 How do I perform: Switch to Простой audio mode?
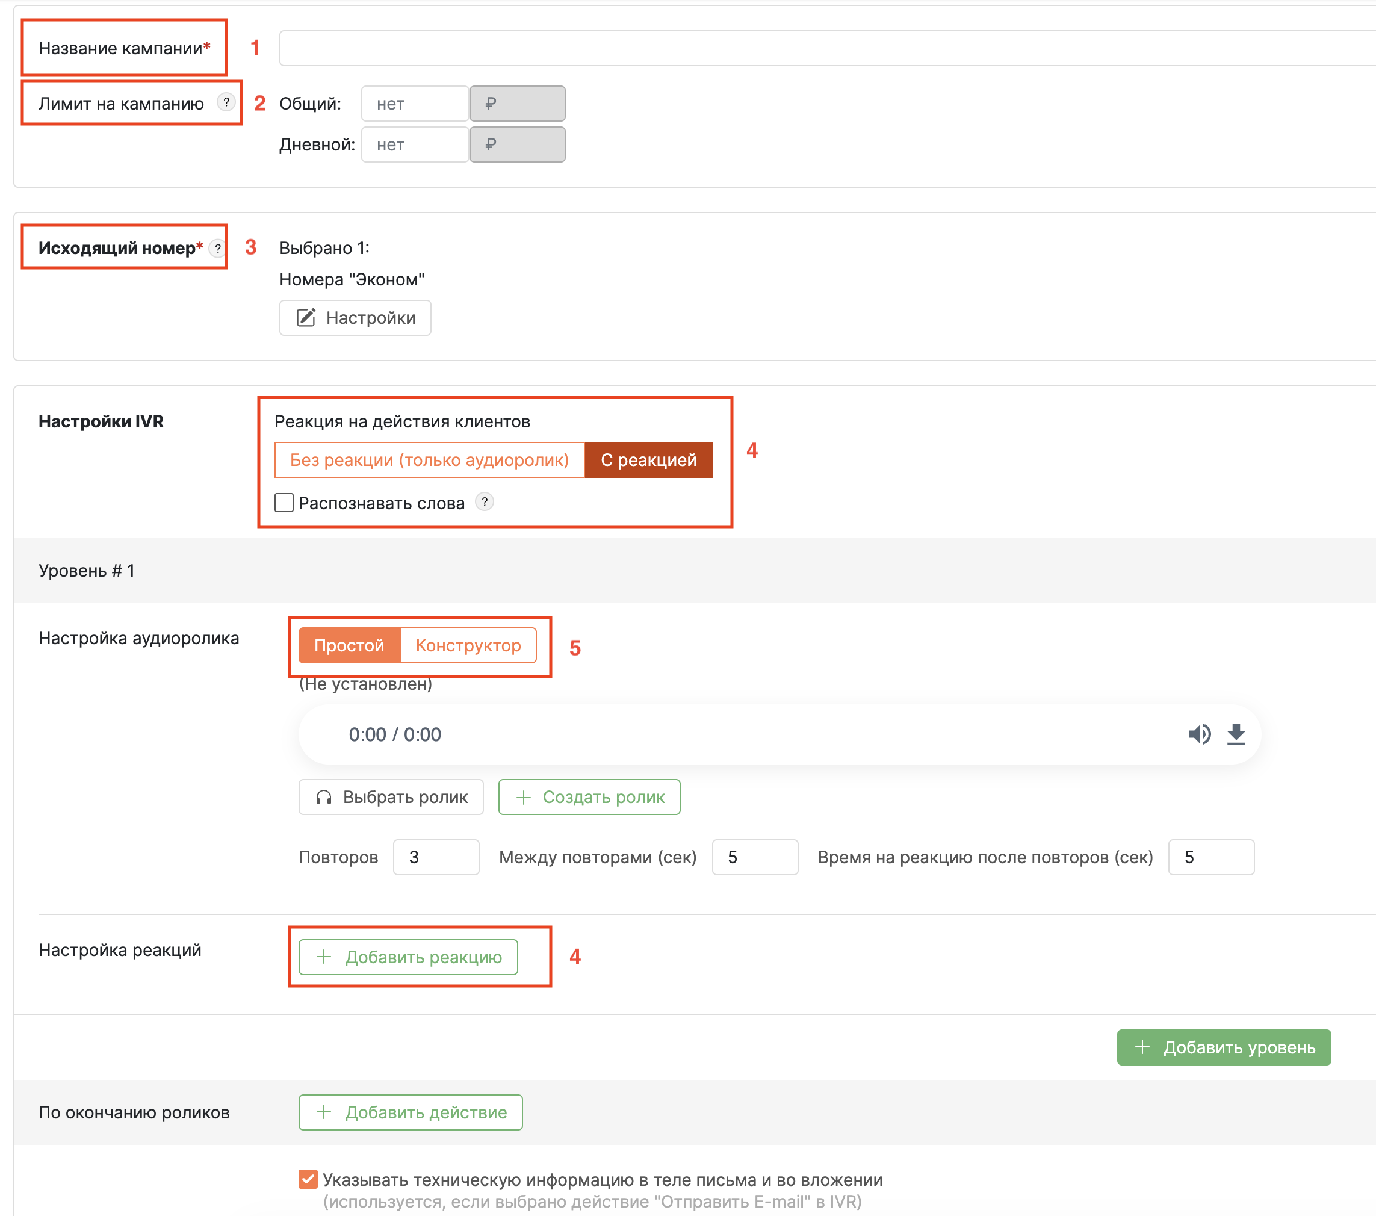point(349,645)
